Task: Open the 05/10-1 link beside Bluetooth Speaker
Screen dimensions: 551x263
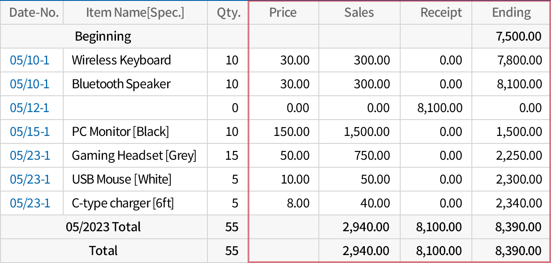Action: (x=30, y=84)
